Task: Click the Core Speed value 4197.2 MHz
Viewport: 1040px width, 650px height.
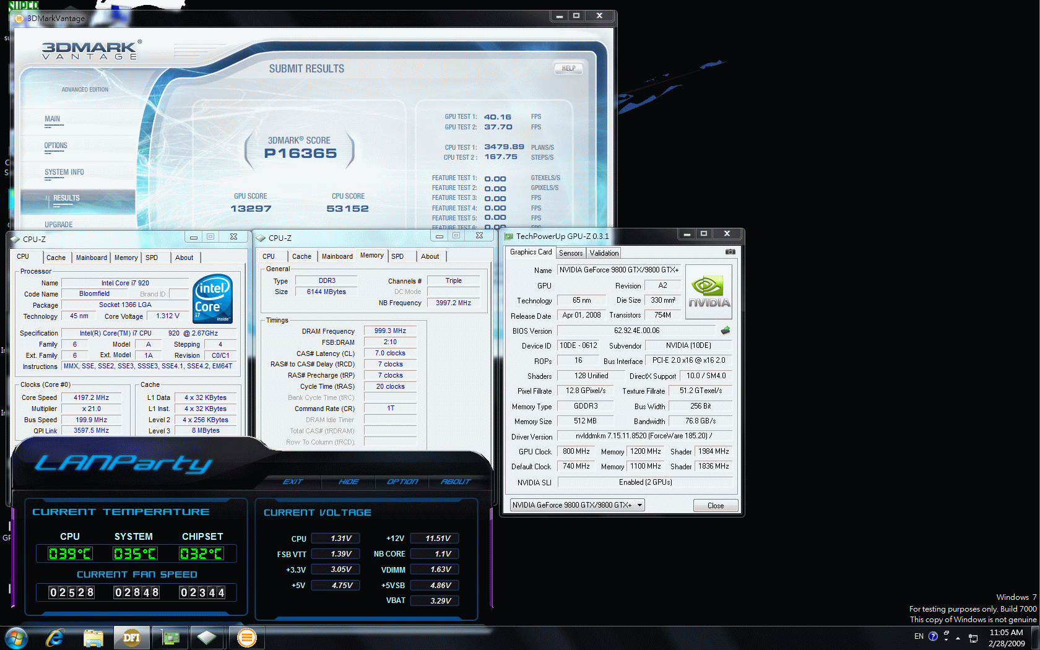Action: (91, 397)
